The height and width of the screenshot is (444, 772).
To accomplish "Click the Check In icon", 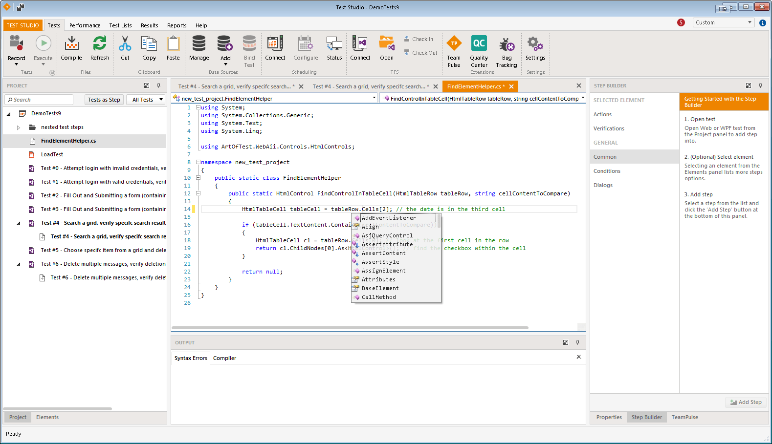I will coord(407,39).
